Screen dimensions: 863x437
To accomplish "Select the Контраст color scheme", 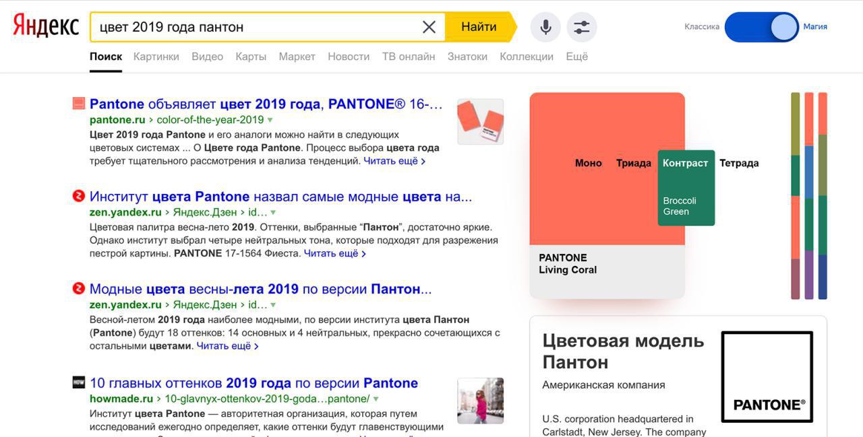I will (x=686, y=163).
